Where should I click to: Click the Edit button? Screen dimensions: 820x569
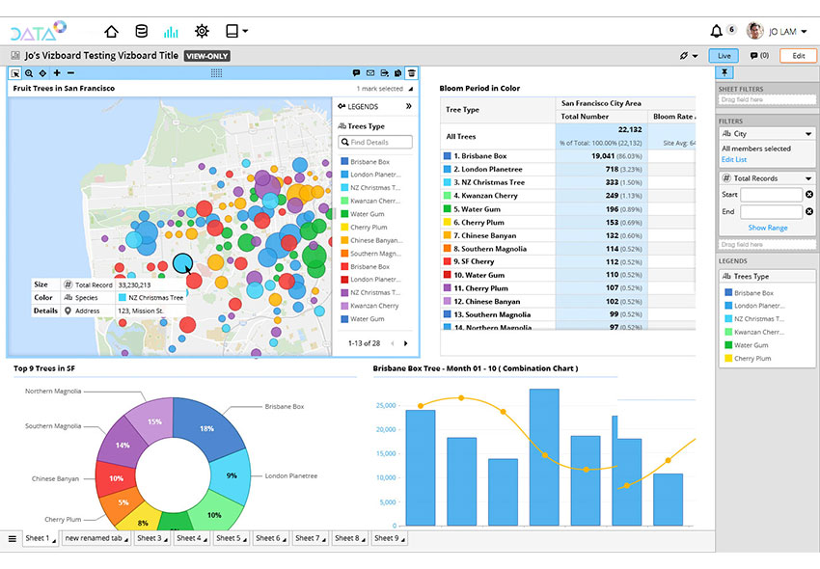[x=798, y=56]
